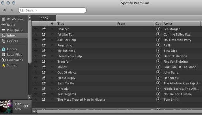The image size is (202, 115).
Task: Download the Out Of Africa track
Action: click(x=158, y=72)
